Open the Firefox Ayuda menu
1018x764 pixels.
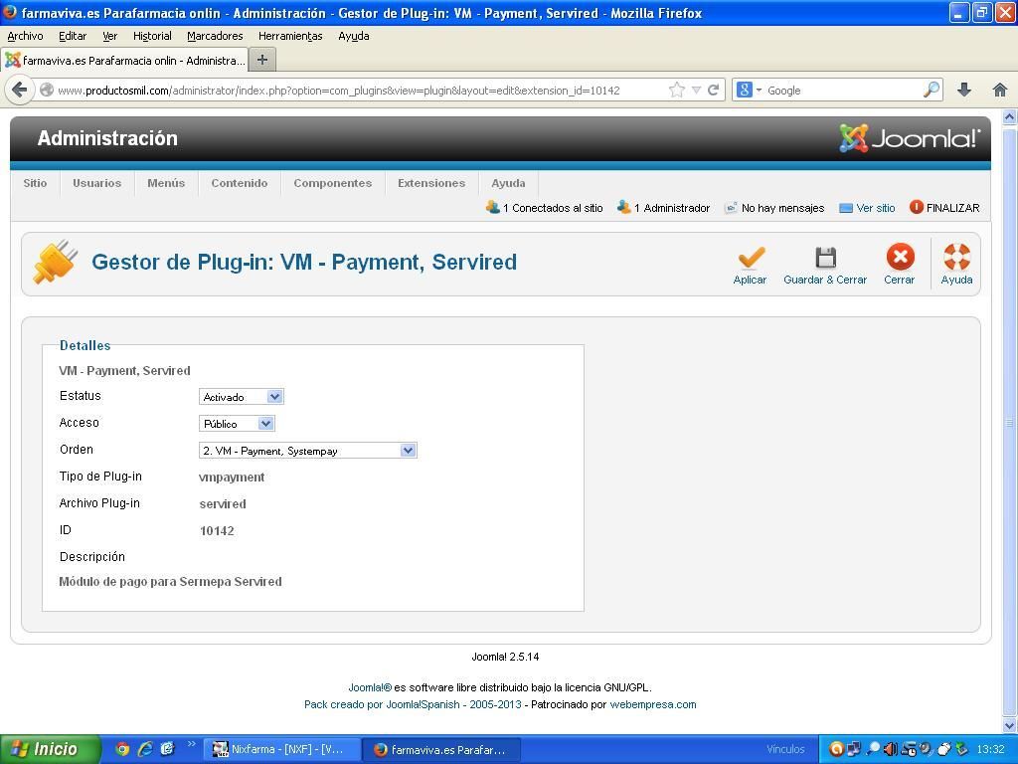click(354, 36)
